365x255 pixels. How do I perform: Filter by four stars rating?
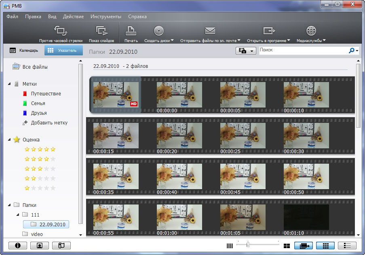click(x=40, y=159)
